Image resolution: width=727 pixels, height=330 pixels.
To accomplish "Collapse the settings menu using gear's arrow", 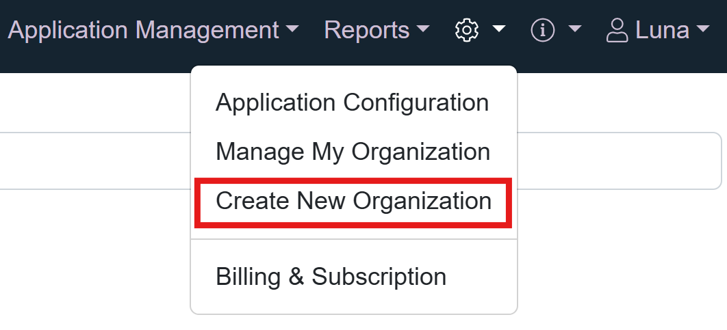I will pos(499,30).
